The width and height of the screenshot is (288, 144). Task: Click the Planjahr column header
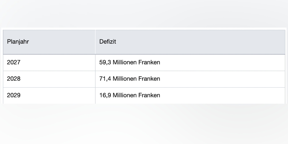tap(18, 41)
